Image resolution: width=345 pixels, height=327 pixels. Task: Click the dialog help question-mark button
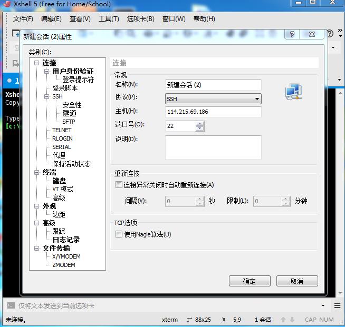292,34
